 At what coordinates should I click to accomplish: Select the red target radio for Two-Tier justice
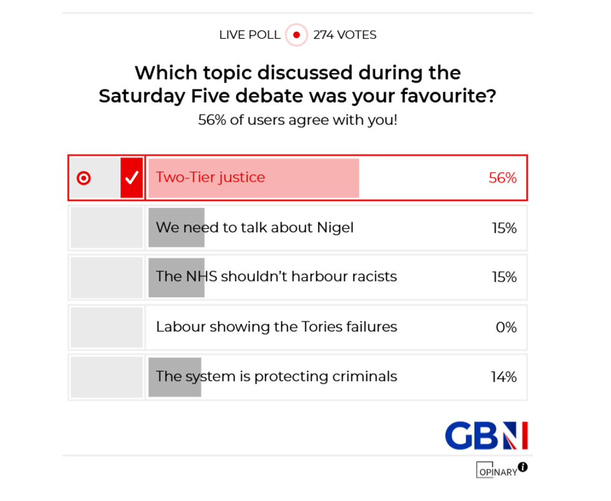84,178
